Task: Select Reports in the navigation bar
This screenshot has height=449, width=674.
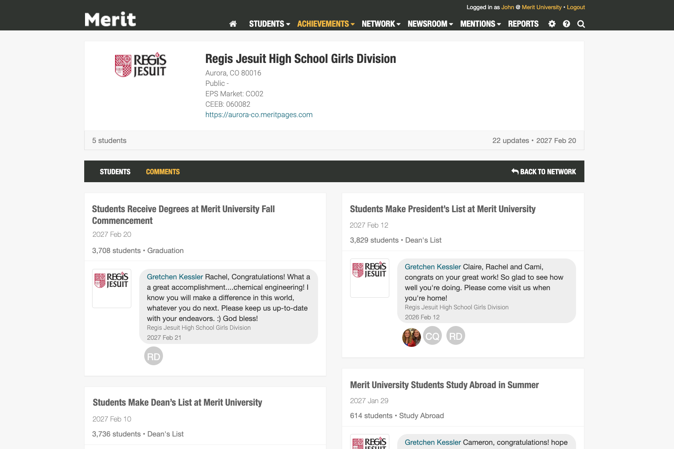Action: point(523,24)
